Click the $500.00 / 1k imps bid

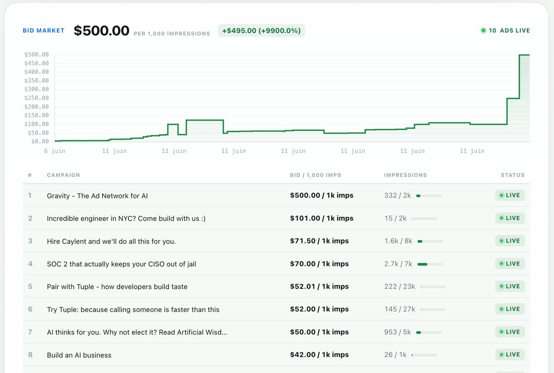pyautogui.click(x=322, y=196)
